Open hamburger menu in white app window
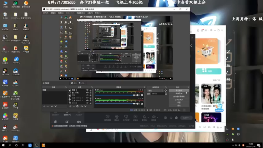The image size is (263, 148). click(x=206, y=30)
